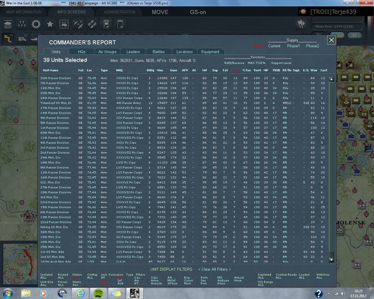
Task: Open the order of battle tank icon
Action: point(8,24)
